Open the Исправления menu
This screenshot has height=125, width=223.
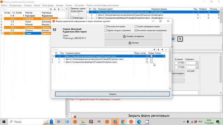pos(16,6)
